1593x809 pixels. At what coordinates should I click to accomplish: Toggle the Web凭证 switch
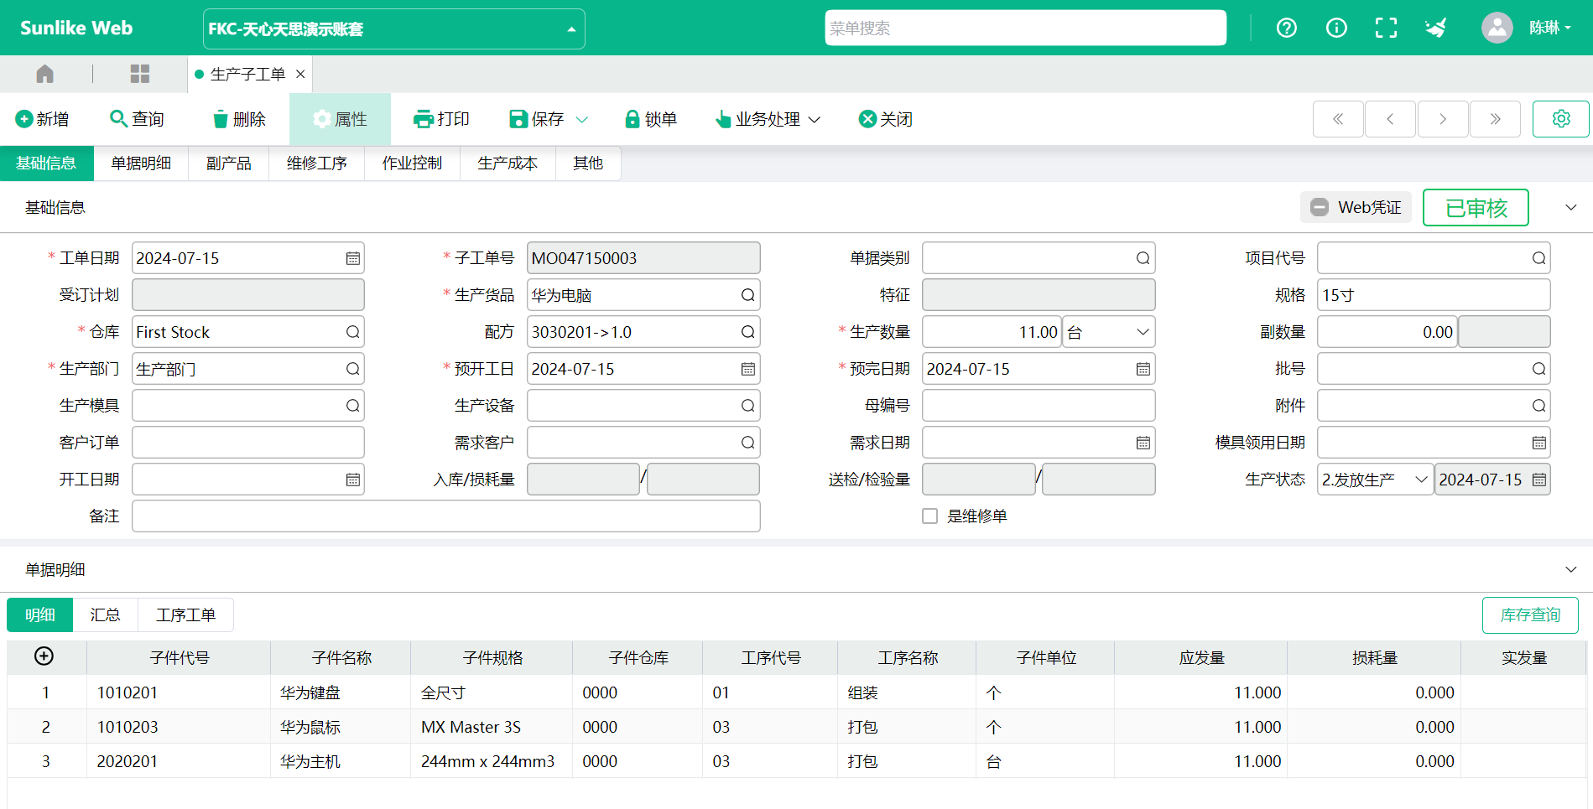click(1320, 207)
